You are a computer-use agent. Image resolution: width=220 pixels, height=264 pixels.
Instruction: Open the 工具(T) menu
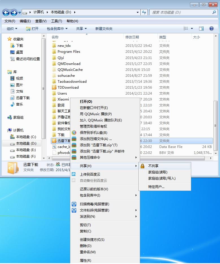(56, 21)
